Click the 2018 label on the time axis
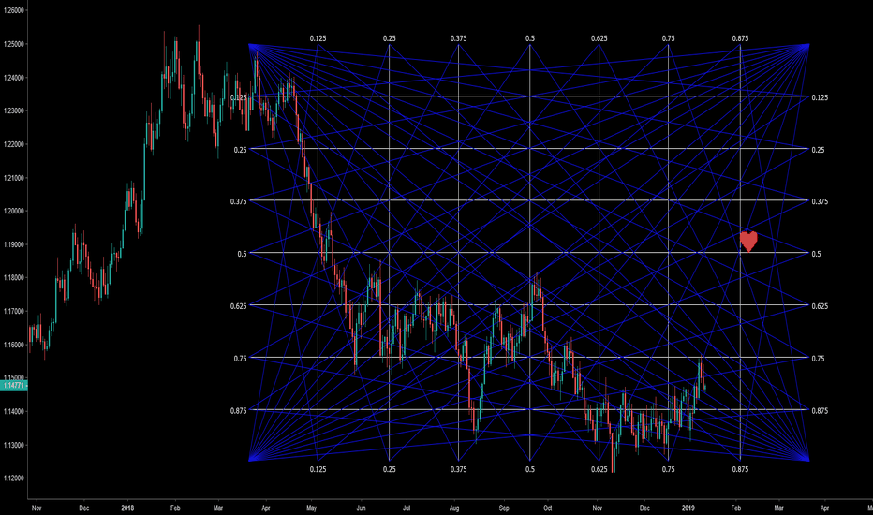The width and height of the screenshot is (873, 515). [x=127, y=508]
